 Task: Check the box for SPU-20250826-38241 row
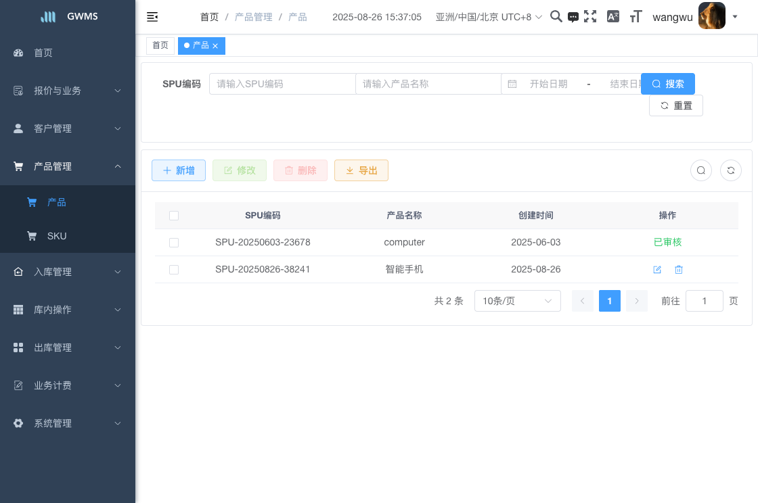(174, 270)
